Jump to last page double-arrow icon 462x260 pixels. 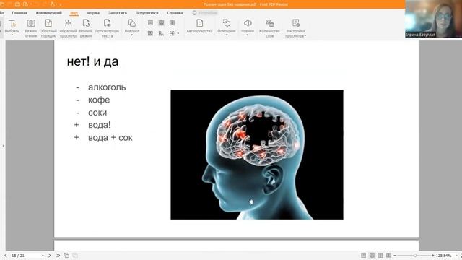[x=58, y=255]
